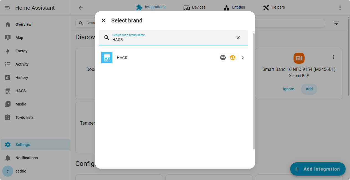Open Notifications panel
Viewport: 350px width, 180px height.
tap(27, 158)
